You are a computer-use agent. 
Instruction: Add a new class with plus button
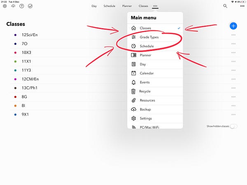coord(233,26)
